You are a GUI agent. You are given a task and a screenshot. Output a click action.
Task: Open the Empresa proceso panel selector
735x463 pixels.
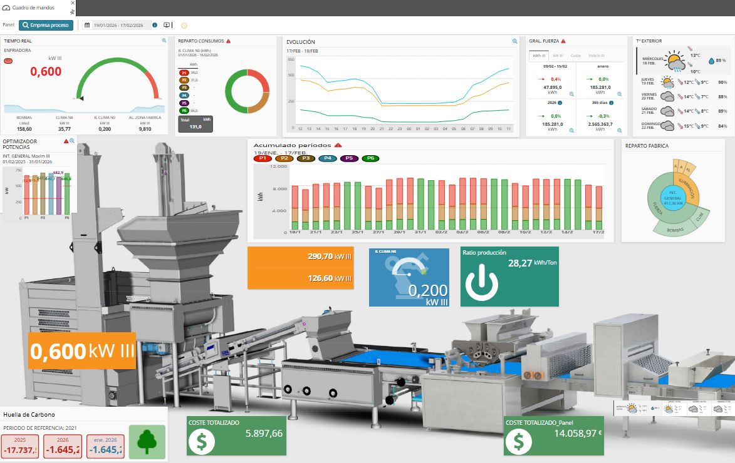coord(46,26)
